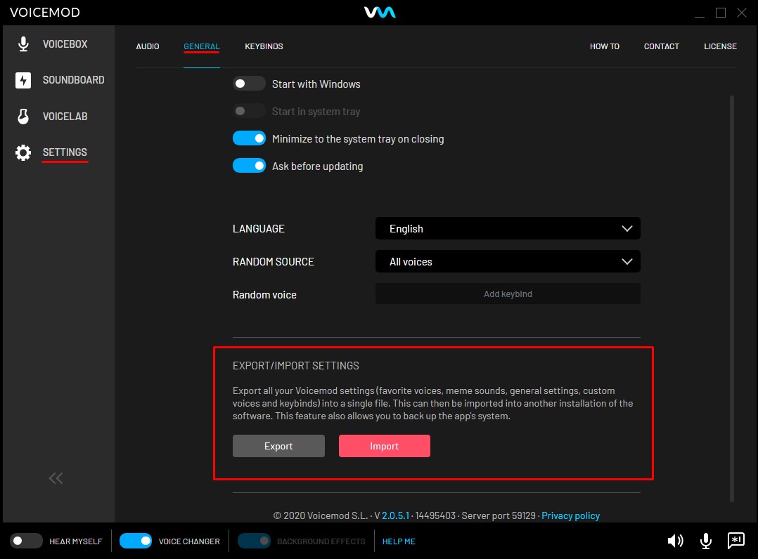The image size is (758, 559).
Task: Click the Language label
Action: click(x=259, y=229)
